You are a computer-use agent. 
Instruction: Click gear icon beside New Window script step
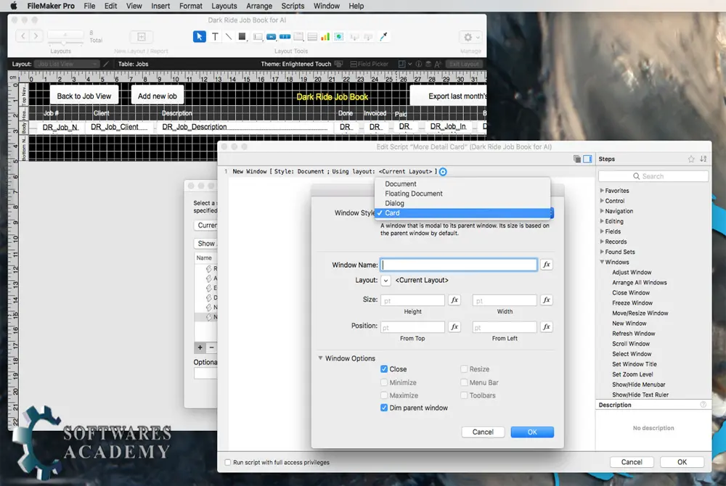coord(443,172)
